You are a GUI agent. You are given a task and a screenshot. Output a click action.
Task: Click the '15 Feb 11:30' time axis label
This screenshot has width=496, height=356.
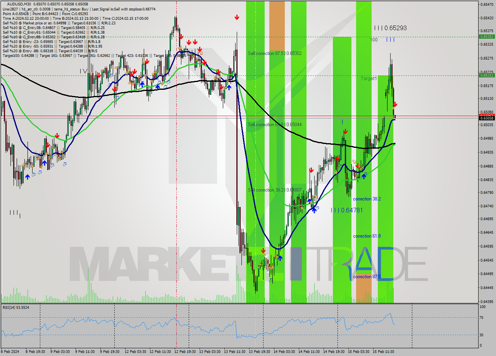click(383, 352)
